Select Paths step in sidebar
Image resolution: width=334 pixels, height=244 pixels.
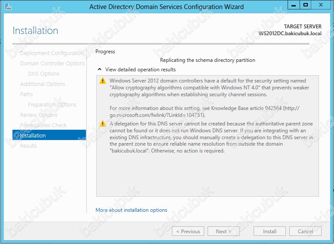point(26,95)
